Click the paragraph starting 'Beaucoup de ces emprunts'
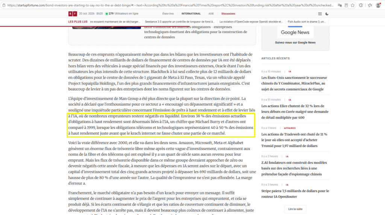Image resolution: width=385 pixels, height=215 pixels. click(160, 72)
